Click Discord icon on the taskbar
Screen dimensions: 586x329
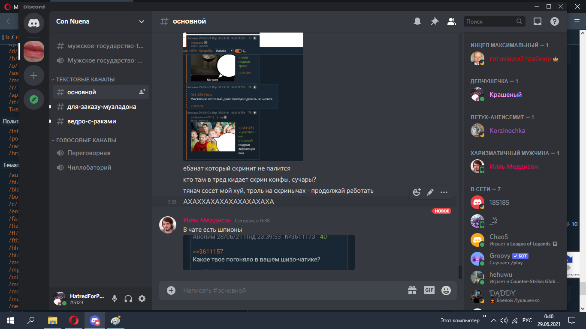pyautogui.click(x=95, y=320)
